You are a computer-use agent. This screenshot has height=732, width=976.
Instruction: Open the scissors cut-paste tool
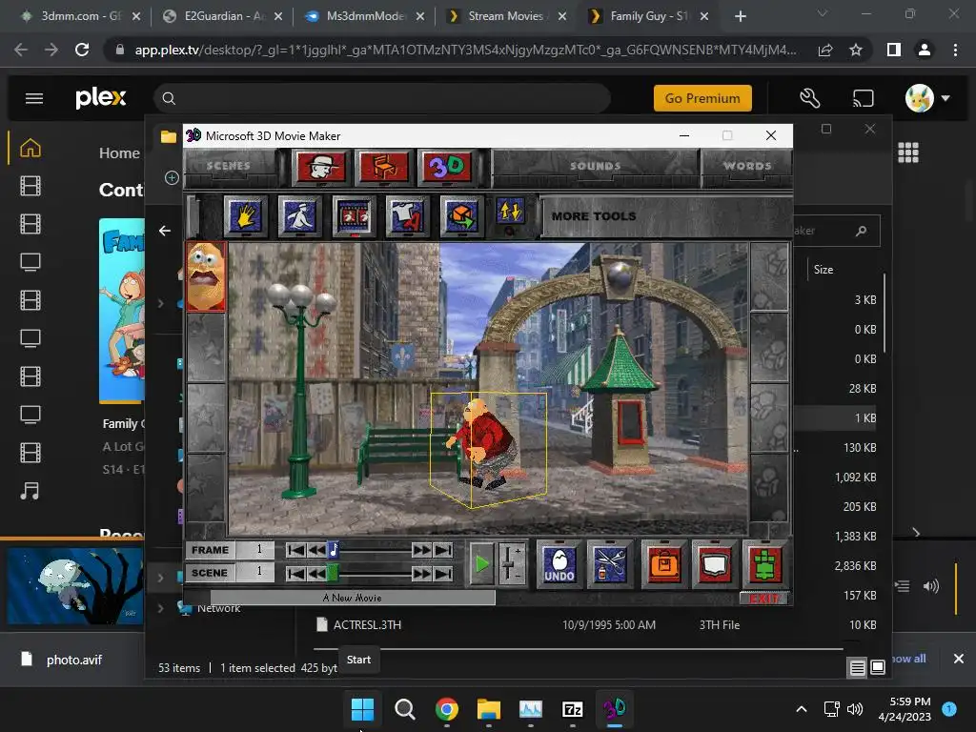(610, 564)
